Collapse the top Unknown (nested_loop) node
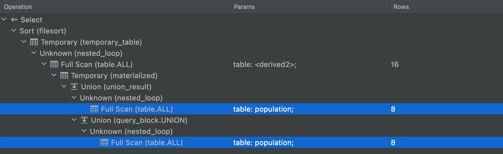Image resolution: width=503 pixels, height=154 pixels. point(34,53)
